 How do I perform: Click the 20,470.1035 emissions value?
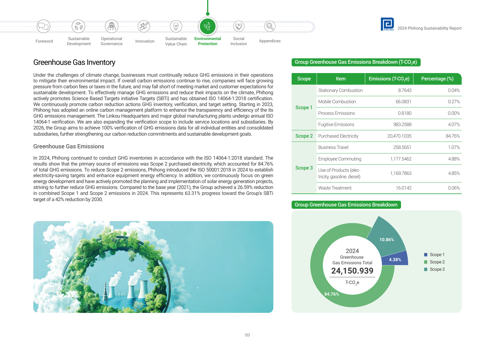coord(399,136)
